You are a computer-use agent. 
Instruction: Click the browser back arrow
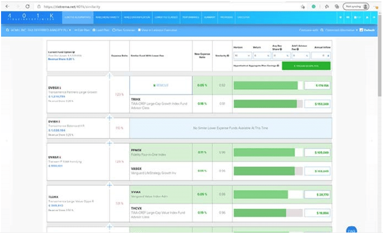6,6
